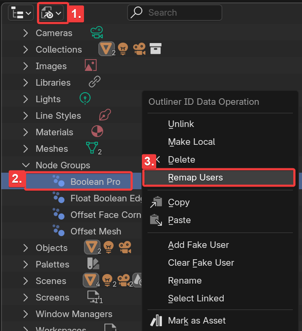302x331 pixels.
Task: Click Make Local in the menu
Action: [x=191, y=142]
